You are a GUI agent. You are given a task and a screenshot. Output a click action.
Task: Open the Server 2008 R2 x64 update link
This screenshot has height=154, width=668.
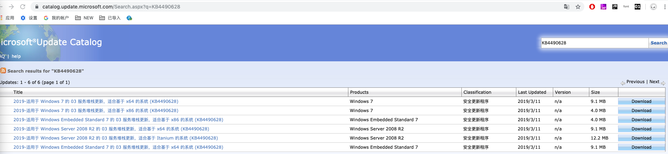click(x=111, y=129)
